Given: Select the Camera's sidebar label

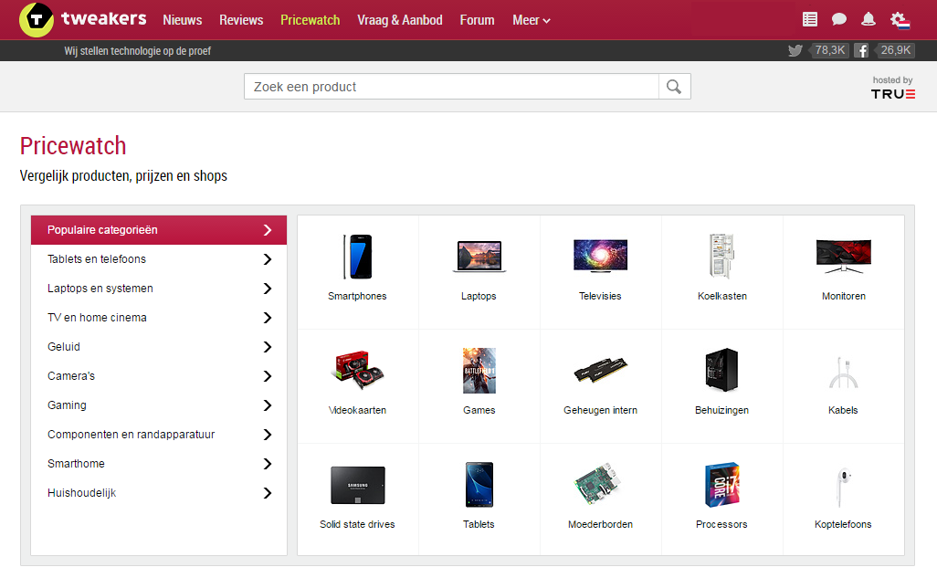Looking at the screenshot, I should coord(70,376).
